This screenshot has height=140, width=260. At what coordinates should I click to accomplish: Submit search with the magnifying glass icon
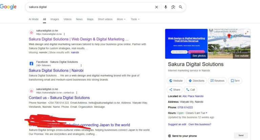point(180,7)
